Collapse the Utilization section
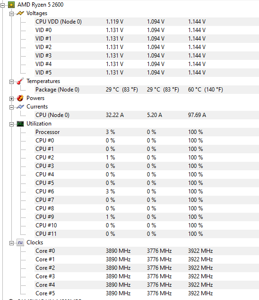This screenshot has width=259, height=300. 11,124
